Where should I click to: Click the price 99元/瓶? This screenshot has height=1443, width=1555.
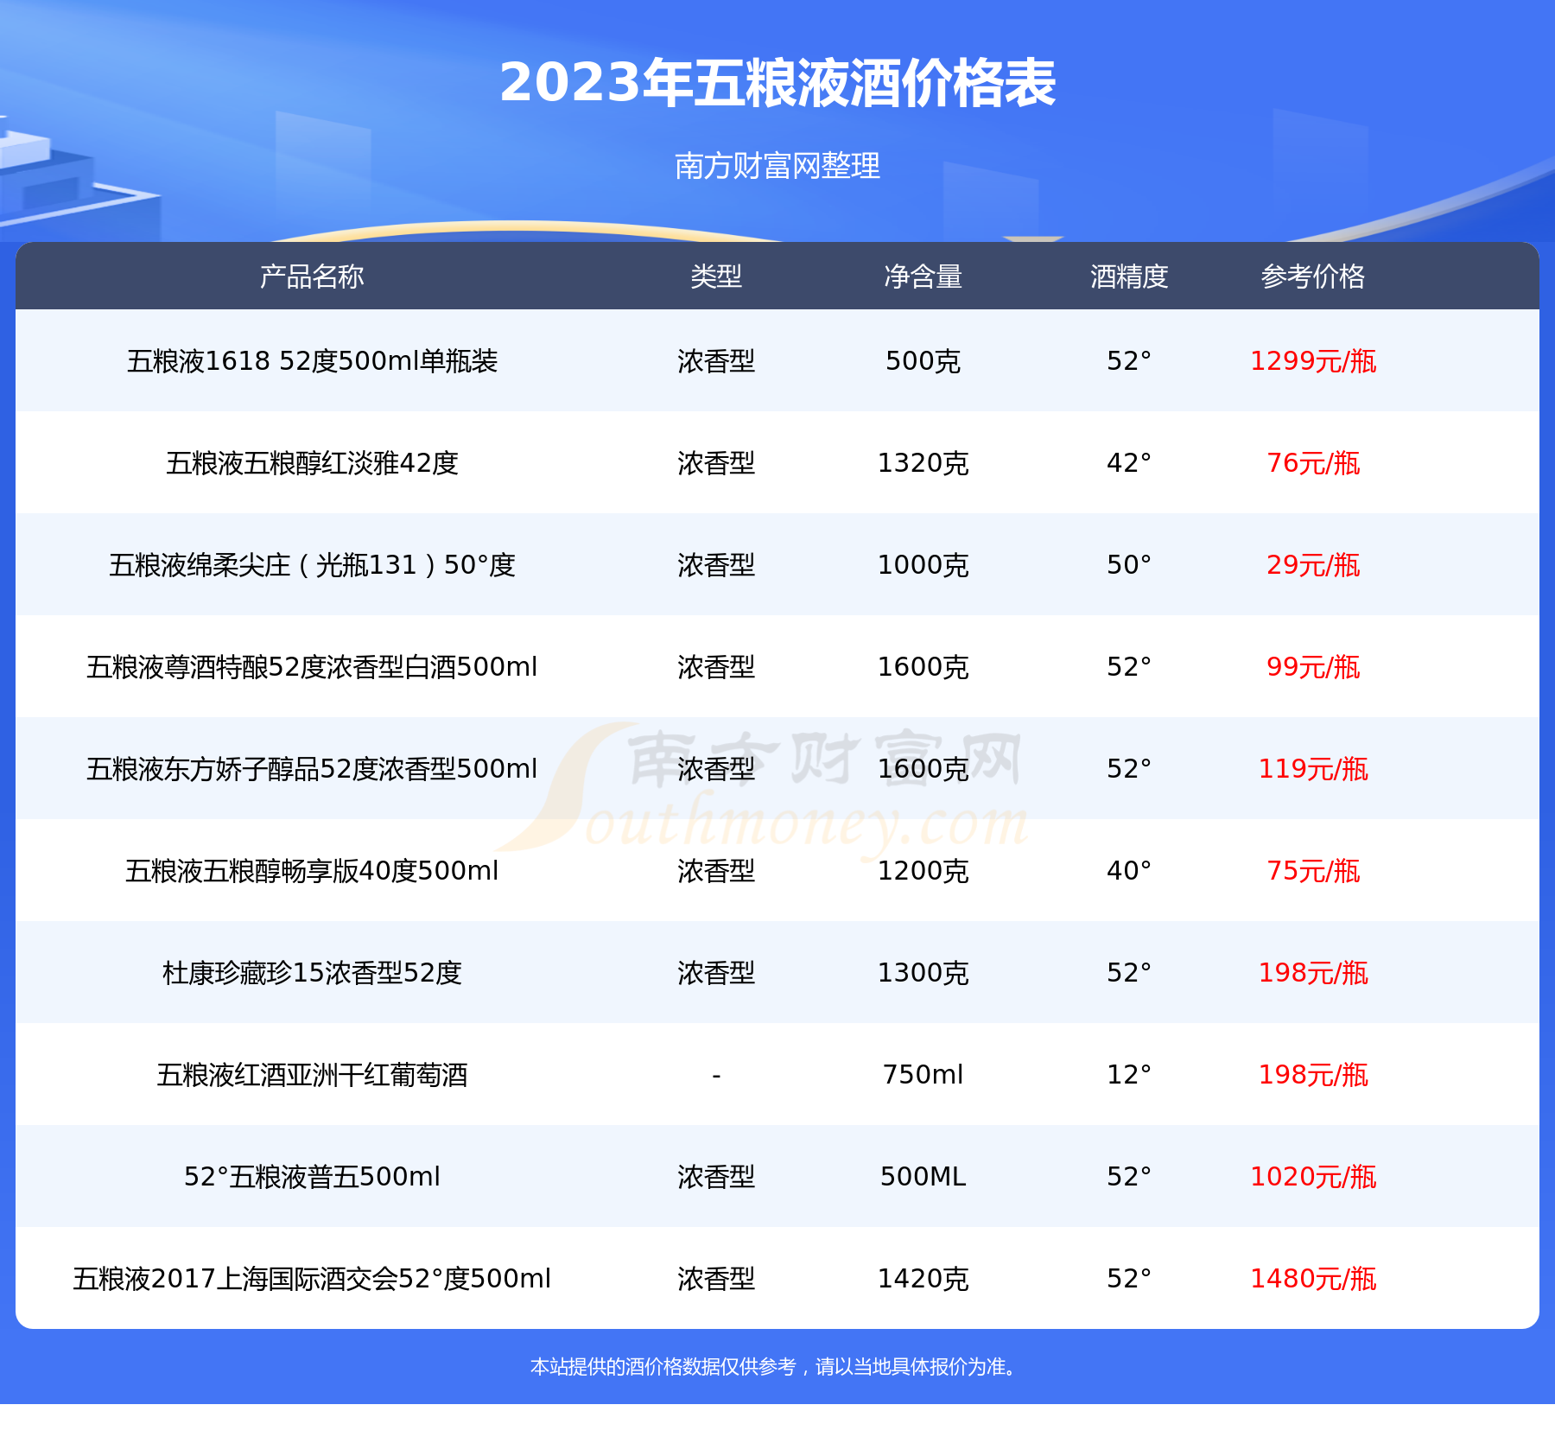click(1313, 667)
